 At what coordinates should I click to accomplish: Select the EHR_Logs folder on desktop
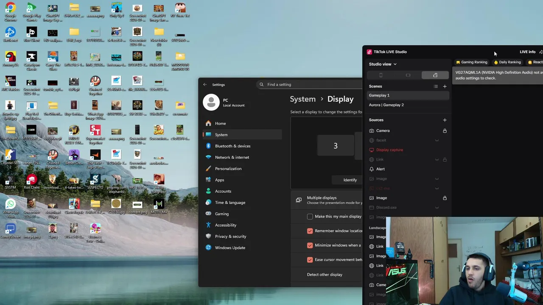click(74, 35)
